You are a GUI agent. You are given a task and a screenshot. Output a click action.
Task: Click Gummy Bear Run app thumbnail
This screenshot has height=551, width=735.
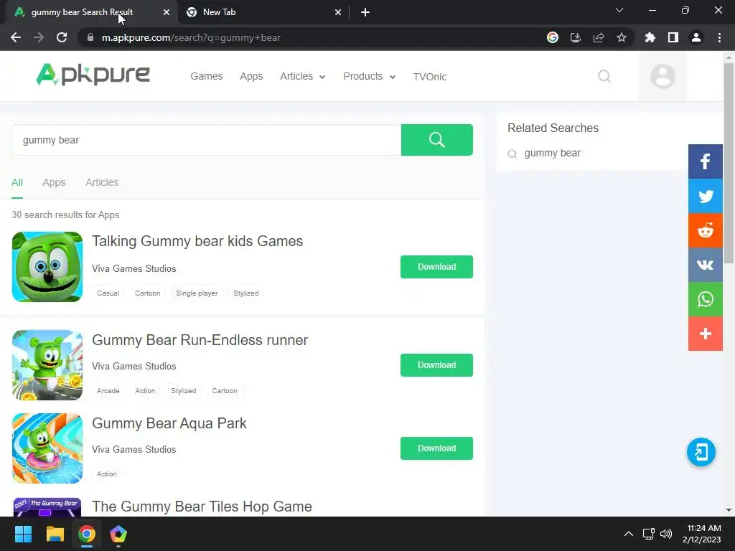point(47,365)
